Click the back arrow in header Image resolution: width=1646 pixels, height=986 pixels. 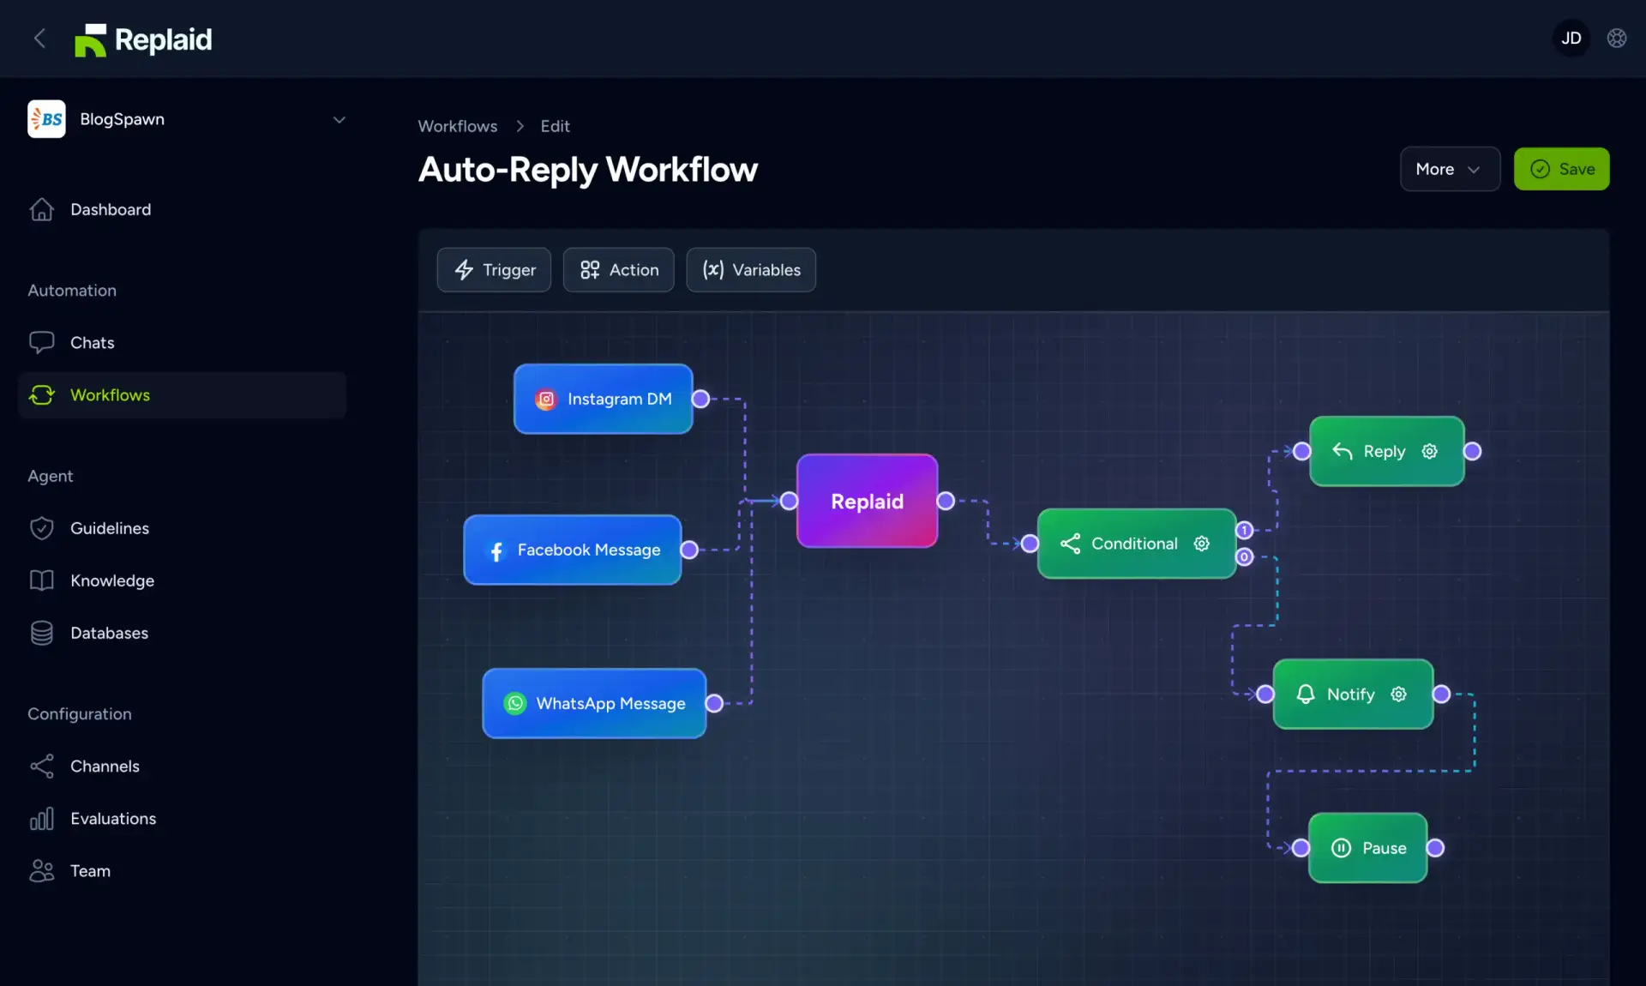coord(39,39)
